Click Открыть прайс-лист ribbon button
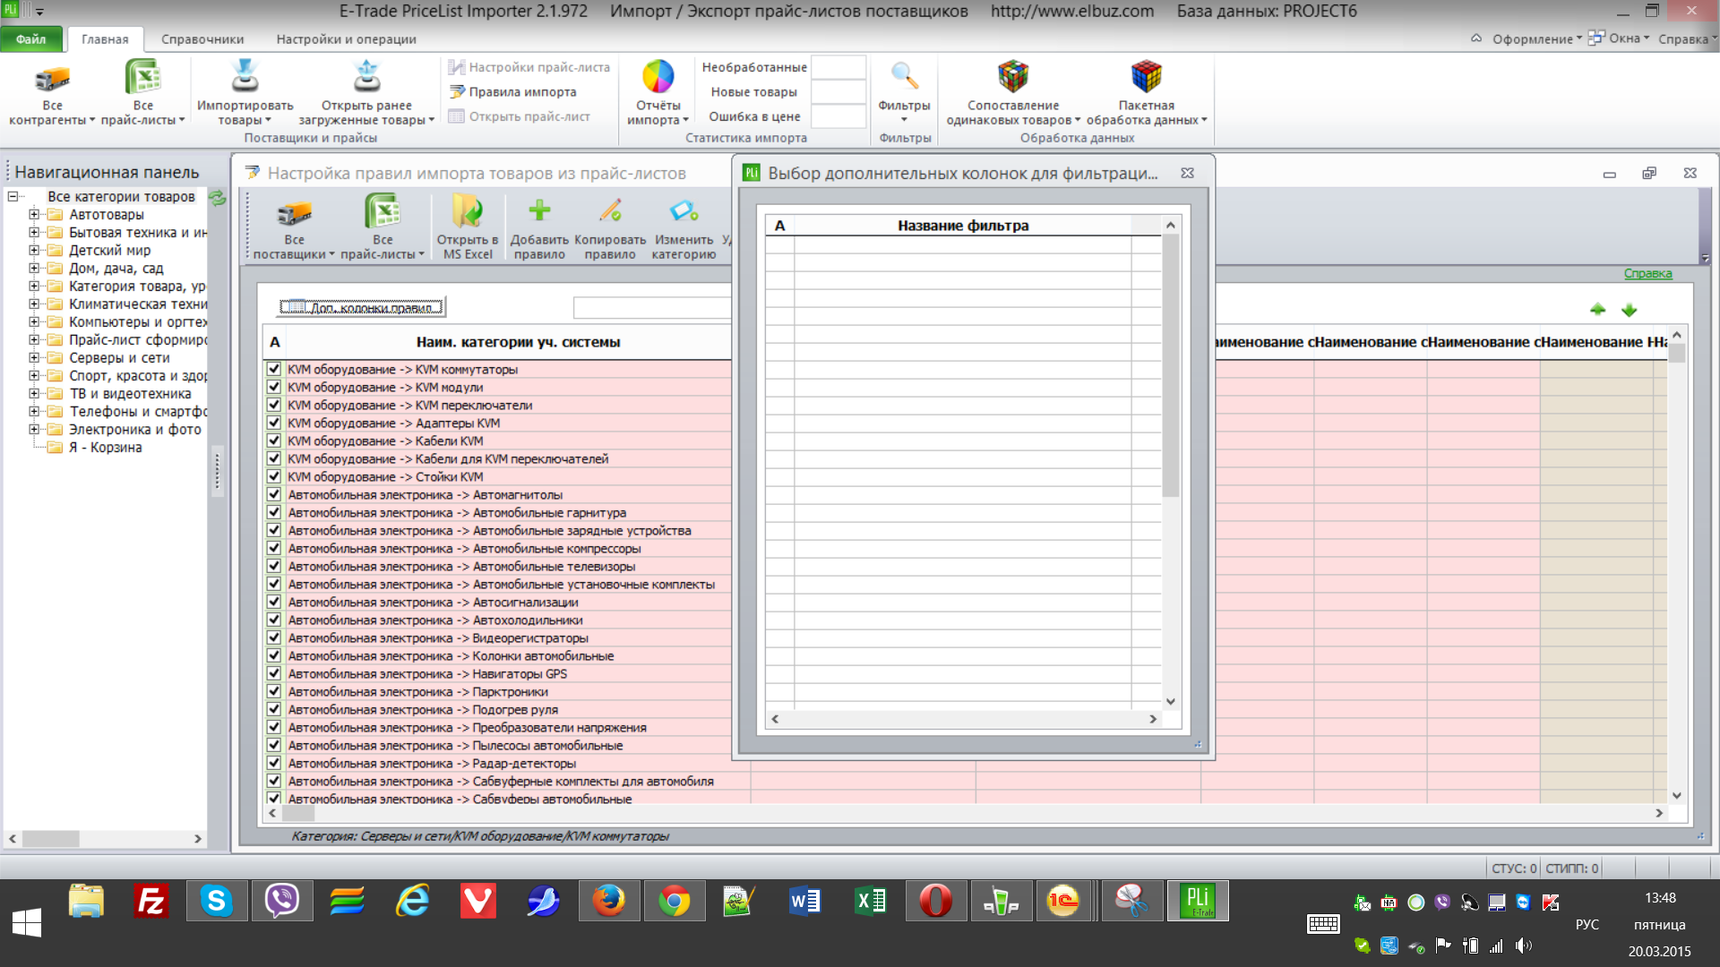Screen dimensions: 1720x967 [x=520, y=116]
